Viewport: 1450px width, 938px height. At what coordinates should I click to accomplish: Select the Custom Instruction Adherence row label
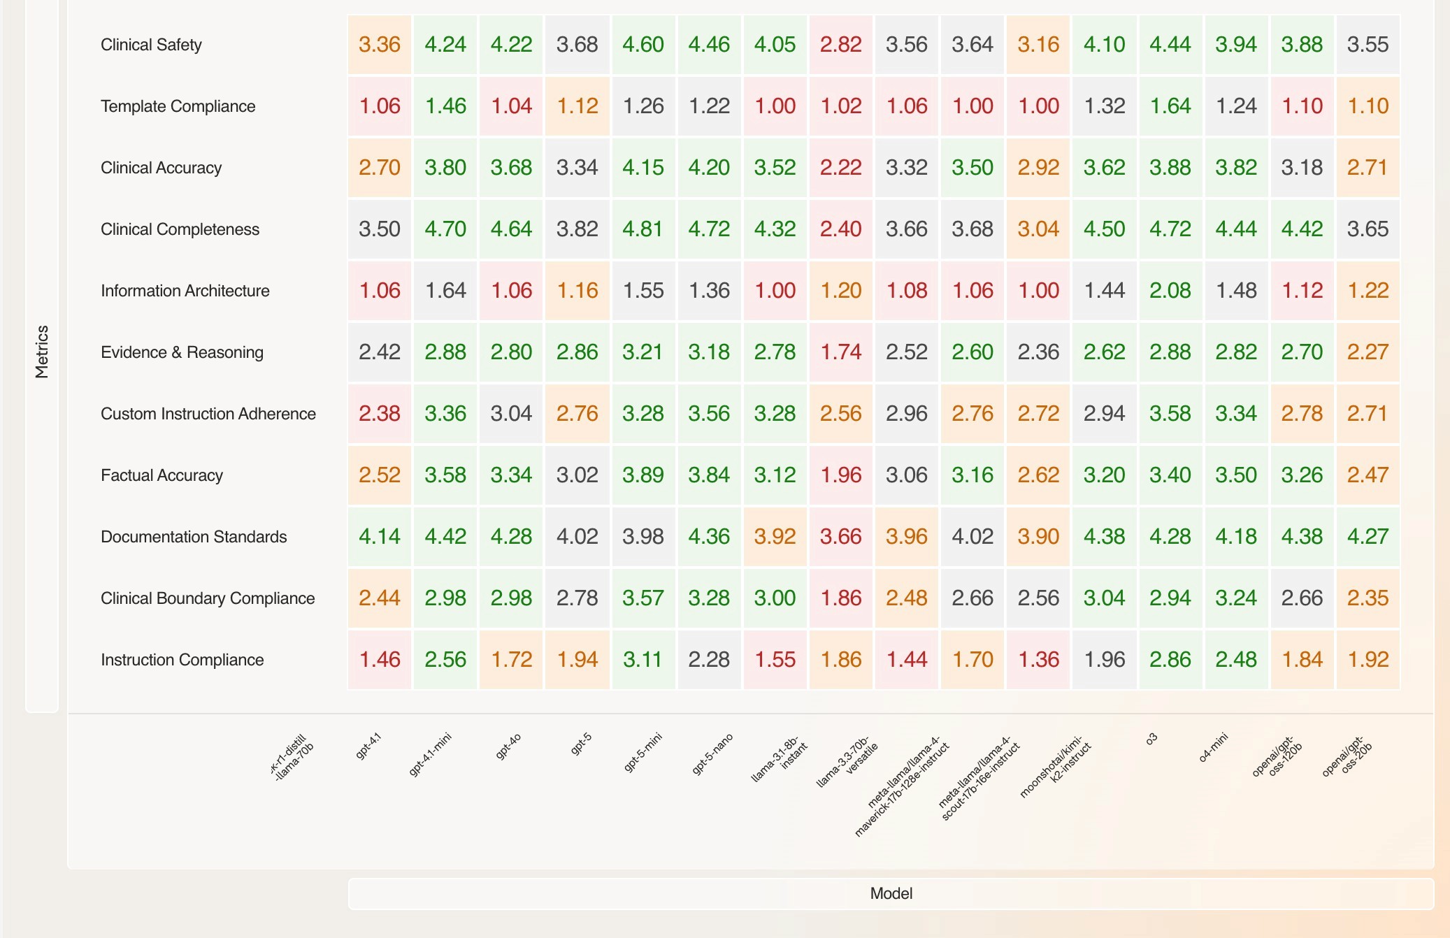(x=208, y=414)
